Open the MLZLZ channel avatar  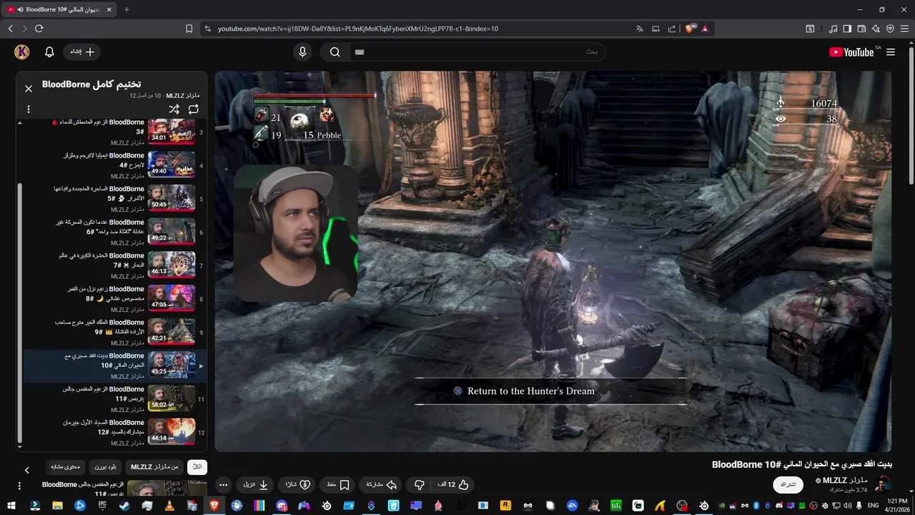884,484
